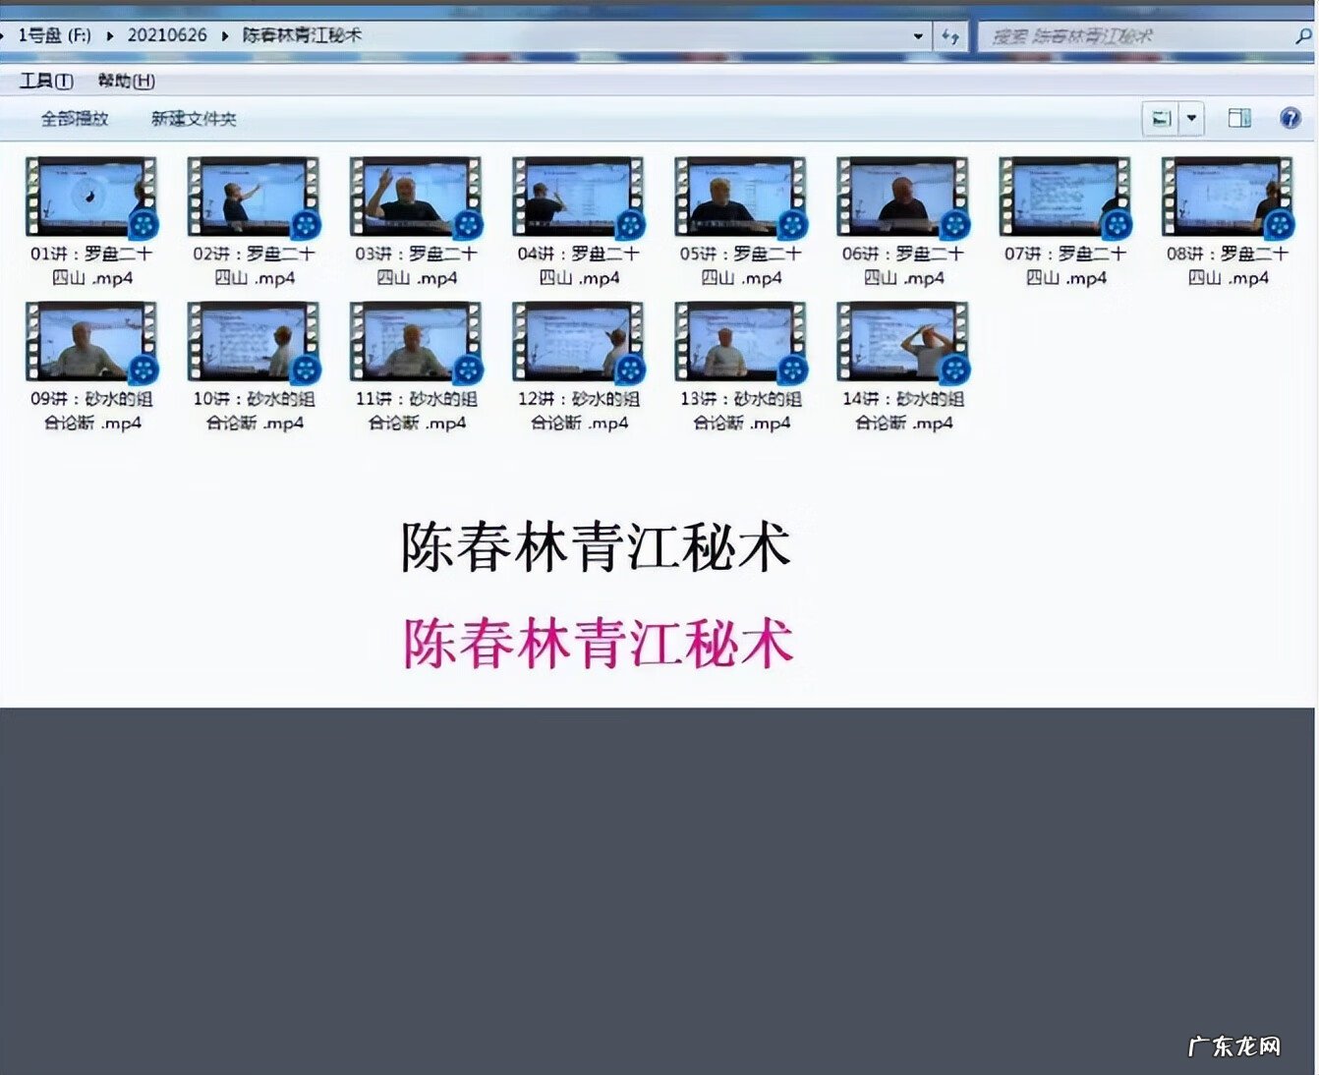This screenshot has width=1319, height=1075.
Task: Click the refresh icon in the address bar
Action: [x=948, y=35]
